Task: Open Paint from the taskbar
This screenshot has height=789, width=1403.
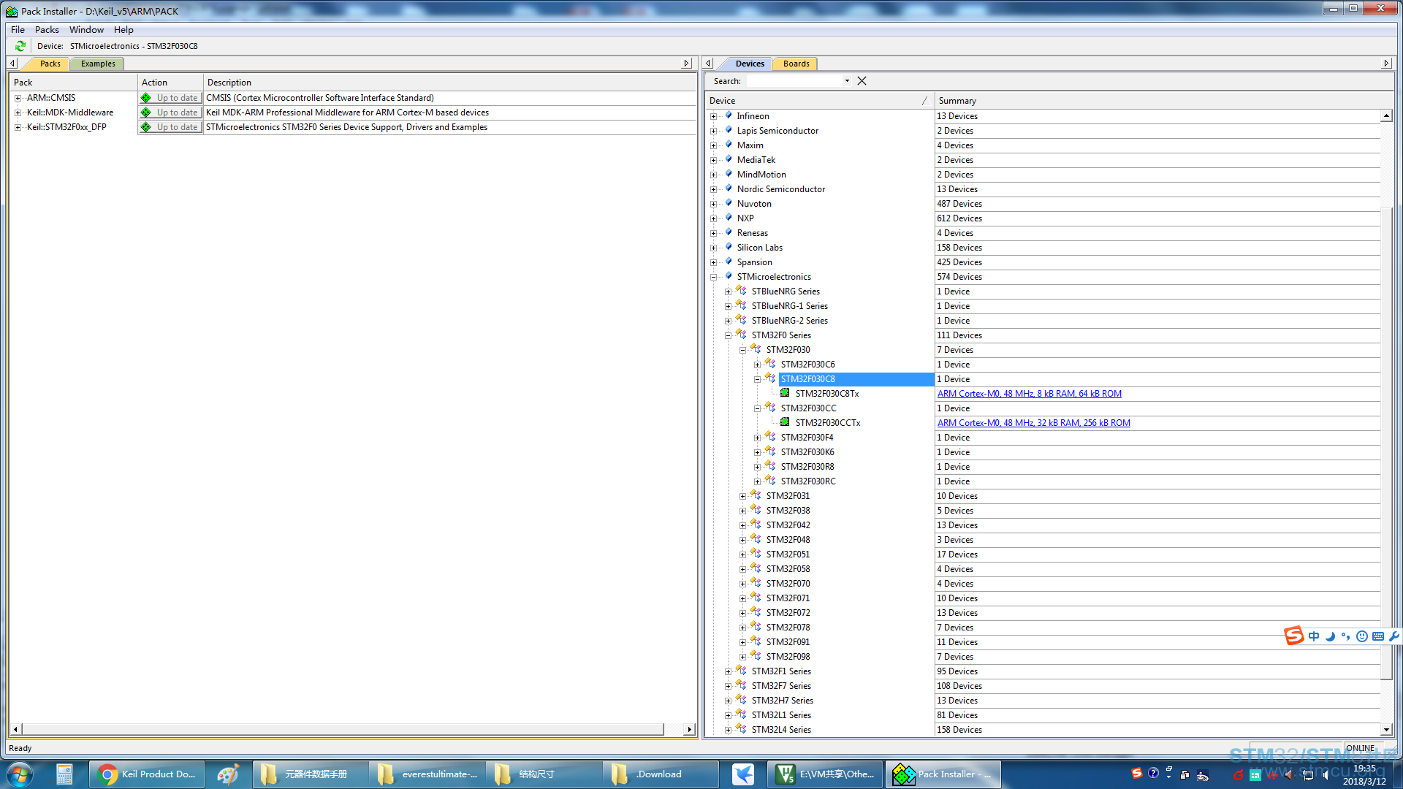Action: point(228,774)
